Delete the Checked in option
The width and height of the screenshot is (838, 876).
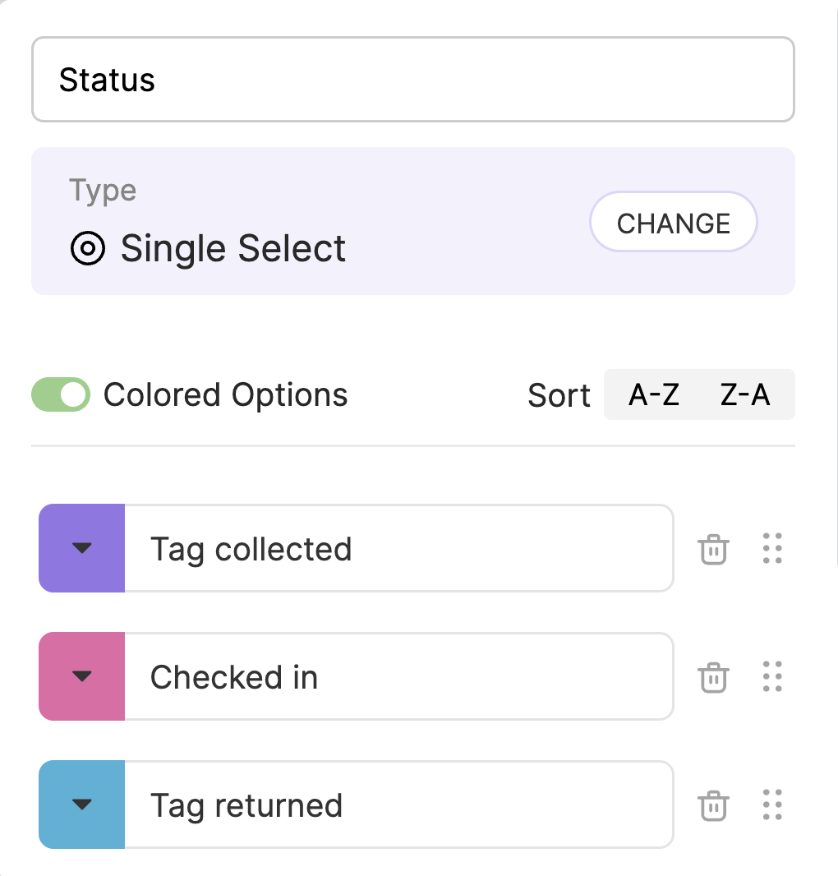pos(713,677)
